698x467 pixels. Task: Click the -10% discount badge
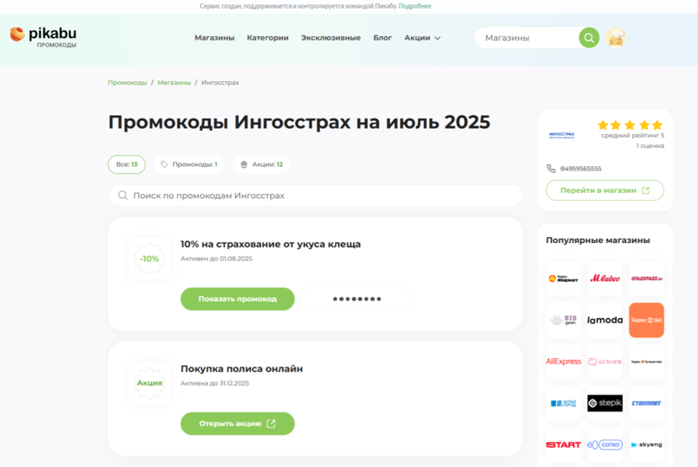(x=150, y=259)
